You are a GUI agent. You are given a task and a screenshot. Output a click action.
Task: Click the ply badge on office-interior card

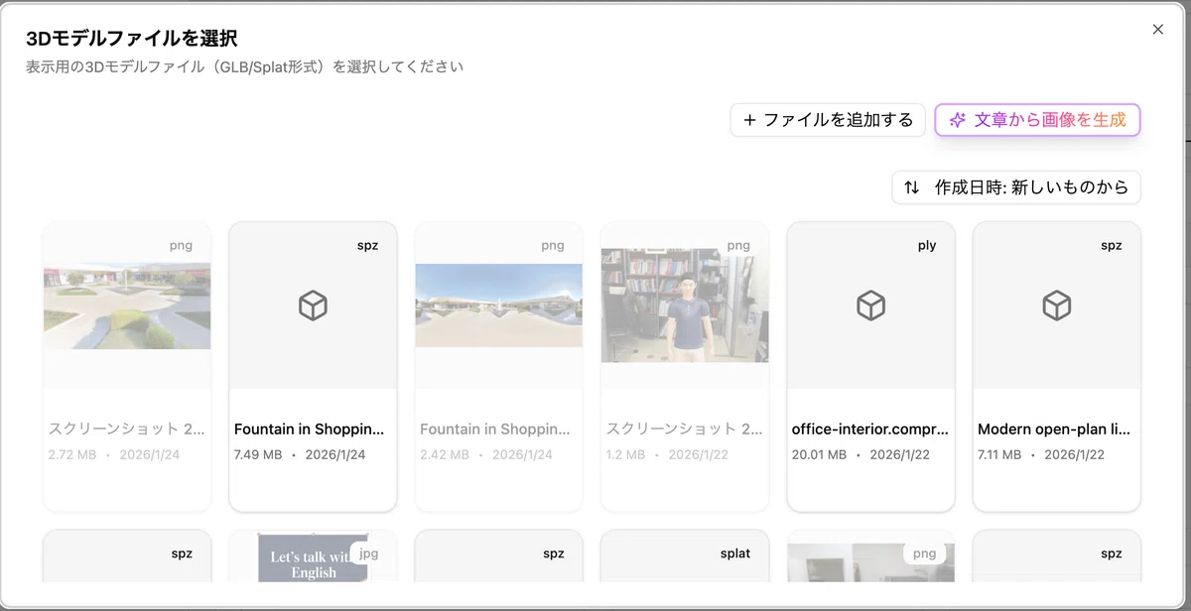coord(927,246)
